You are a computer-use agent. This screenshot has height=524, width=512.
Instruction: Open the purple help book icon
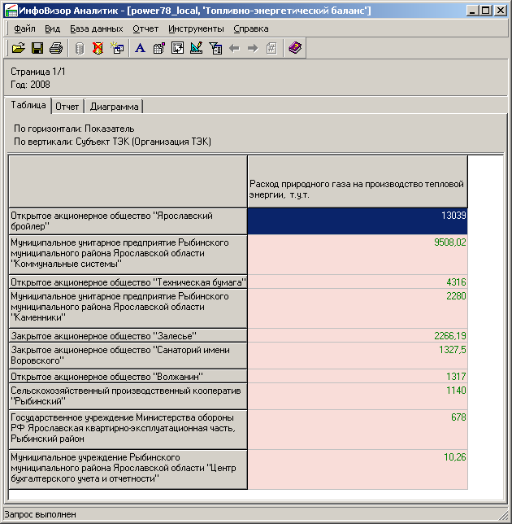pyautogui.click(x=295, y=48)
